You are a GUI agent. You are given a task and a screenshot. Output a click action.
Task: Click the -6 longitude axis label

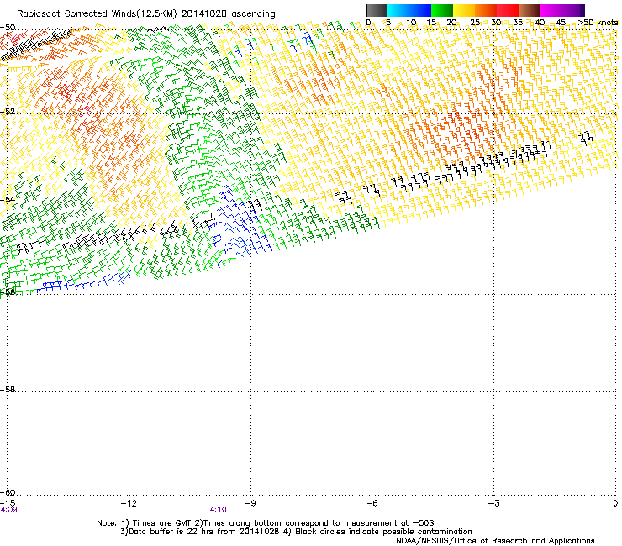pos(372,503)
